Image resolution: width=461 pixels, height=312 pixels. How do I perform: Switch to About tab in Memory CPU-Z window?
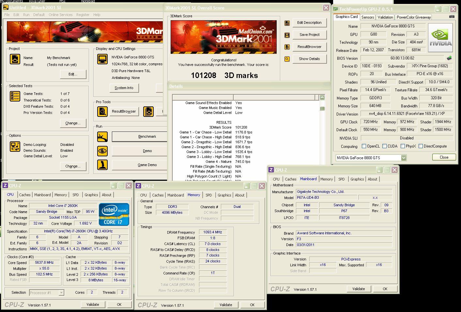240,195
